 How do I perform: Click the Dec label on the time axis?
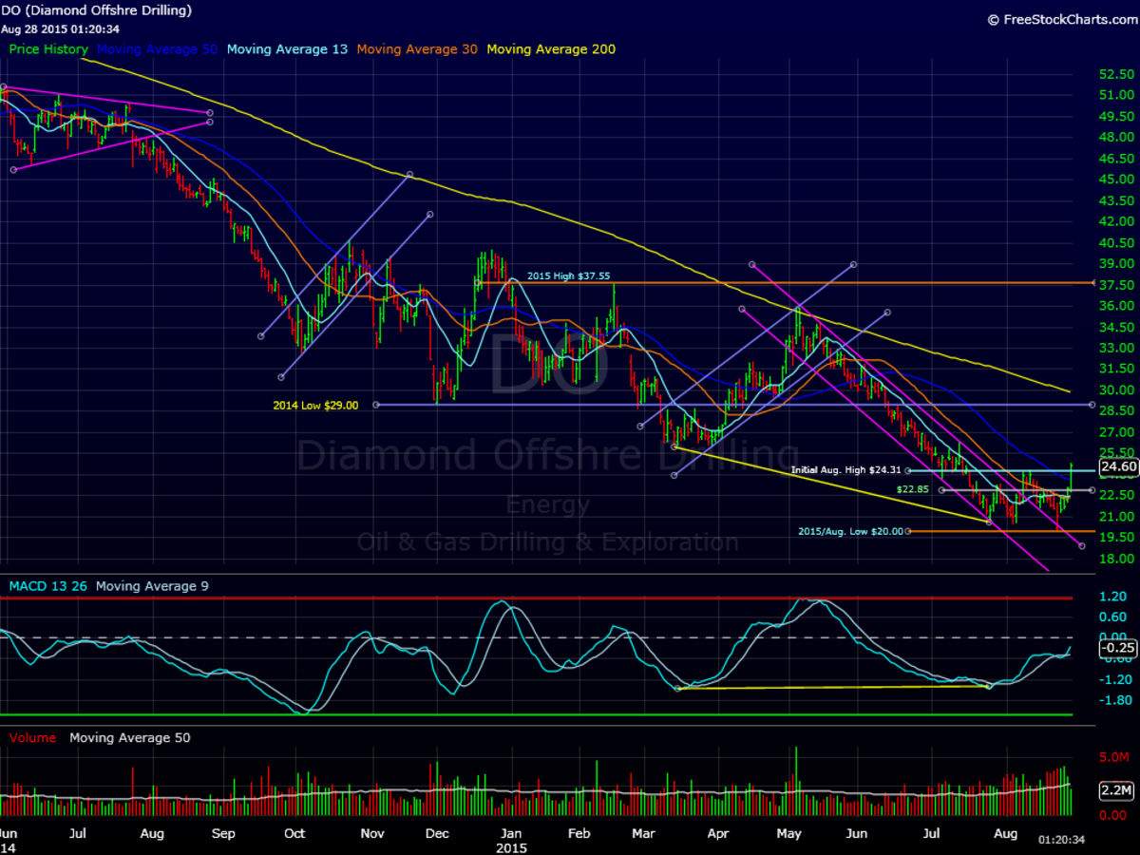437,833
